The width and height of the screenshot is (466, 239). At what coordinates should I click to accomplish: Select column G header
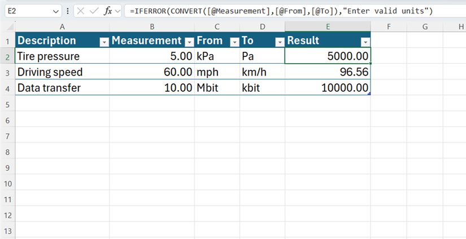(425, 27)
